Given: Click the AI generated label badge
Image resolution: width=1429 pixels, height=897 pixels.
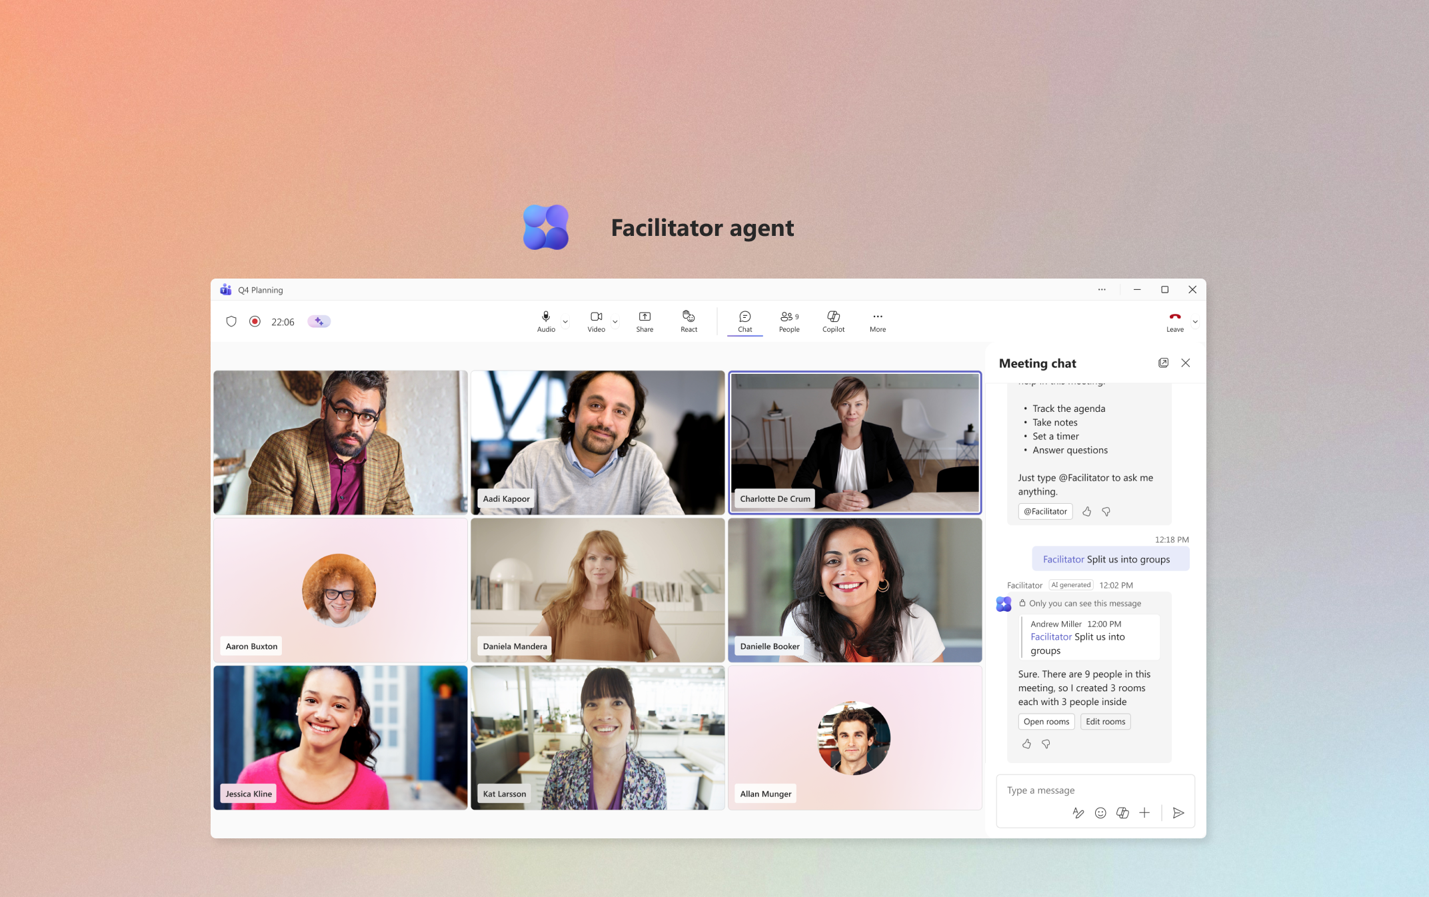Looking at the screenshot, I should coord(1071,585).
